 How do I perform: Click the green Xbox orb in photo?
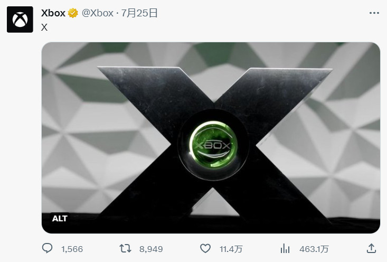(x=213, y=145)
